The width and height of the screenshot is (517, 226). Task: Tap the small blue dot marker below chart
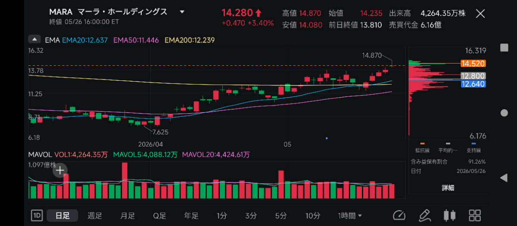pyautogui.click(x=327, y=138)
